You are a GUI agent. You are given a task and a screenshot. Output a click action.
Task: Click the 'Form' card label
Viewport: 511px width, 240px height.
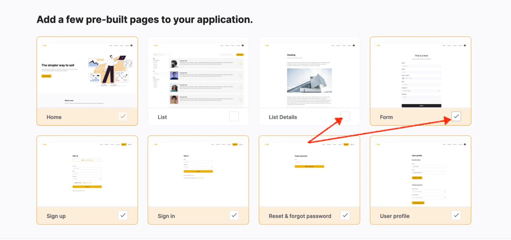386,117
